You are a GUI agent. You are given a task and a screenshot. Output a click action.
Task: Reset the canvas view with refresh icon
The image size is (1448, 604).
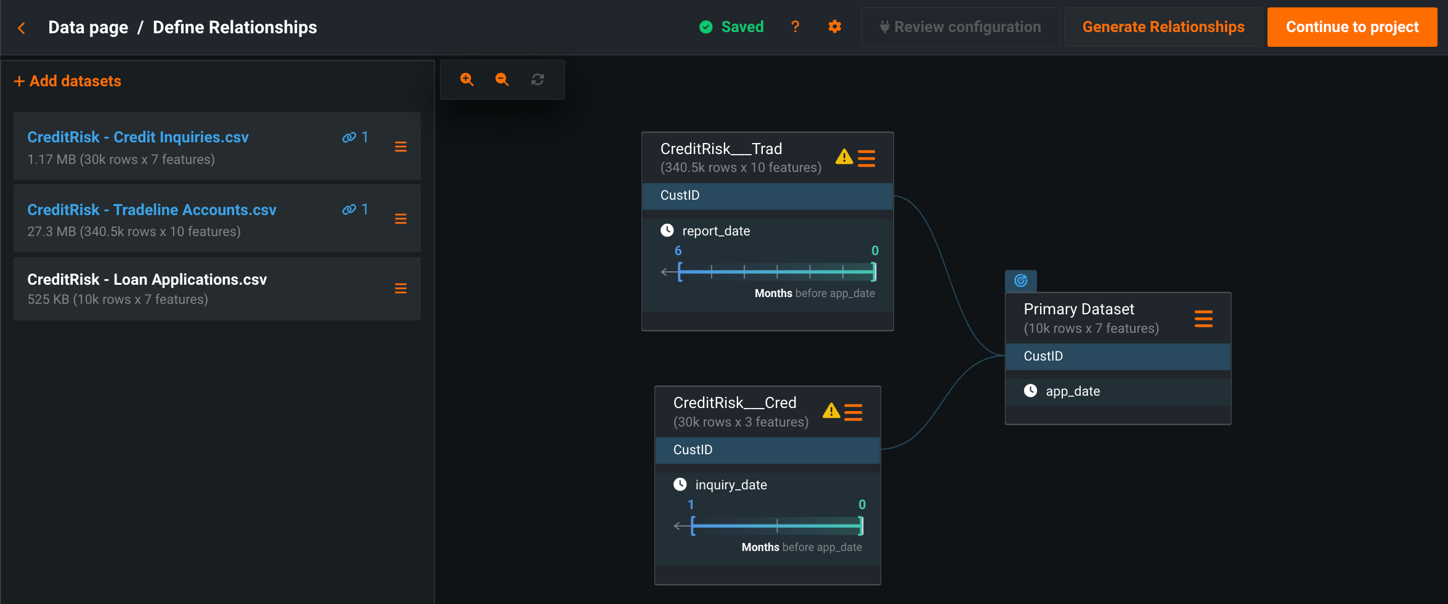[538, 80]
